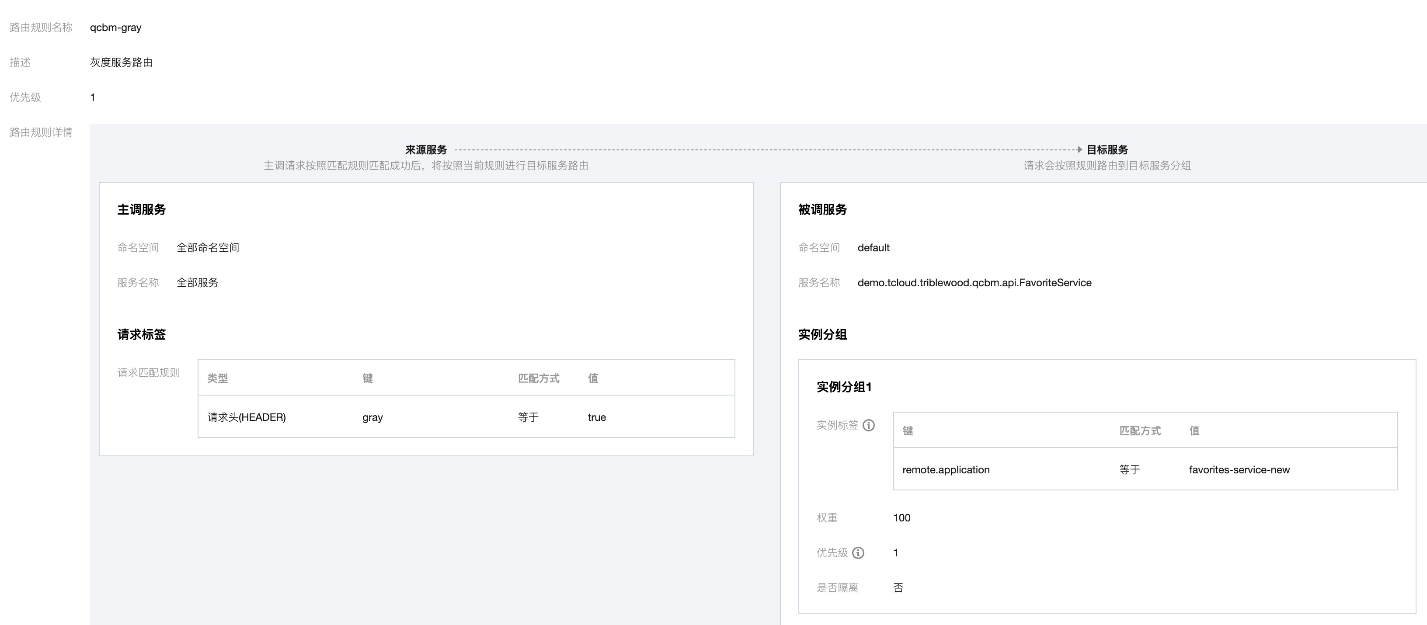Viewport: 1427px width, 625px height.
Task: Click info icon beside 优先级 in 实例分组1
Action: click(858, 552)
